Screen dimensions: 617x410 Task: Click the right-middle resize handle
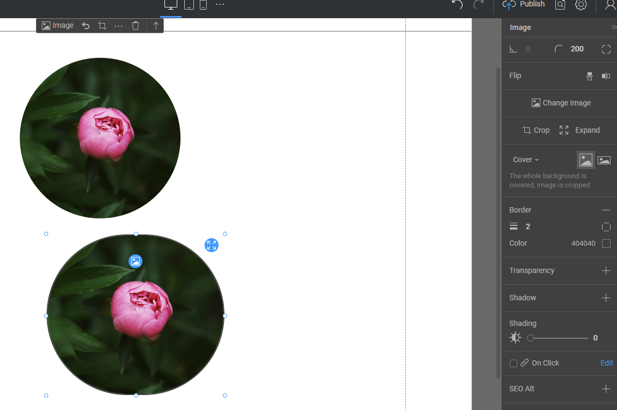tap(225, 316)
